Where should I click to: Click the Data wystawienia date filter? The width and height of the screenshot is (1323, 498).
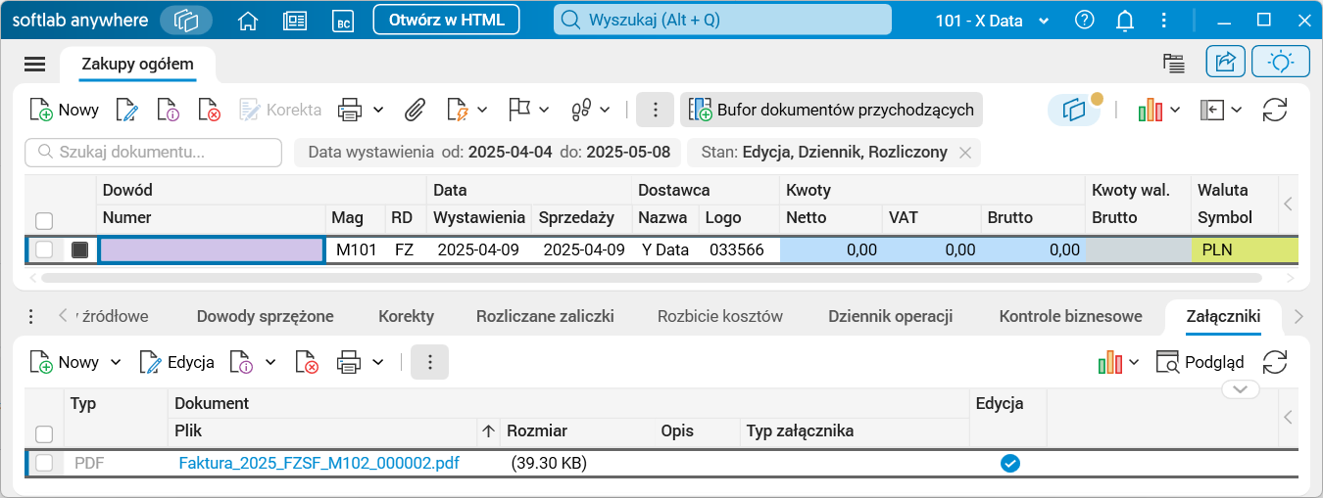[x=487, y=153]
